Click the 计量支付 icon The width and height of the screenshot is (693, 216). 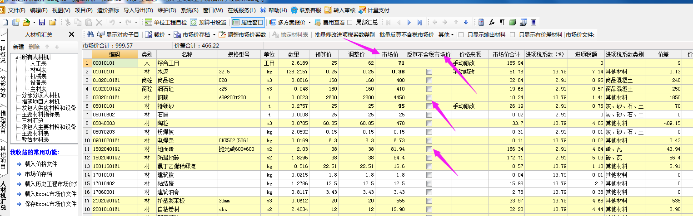pyautogui.click(x=362, y=10)
